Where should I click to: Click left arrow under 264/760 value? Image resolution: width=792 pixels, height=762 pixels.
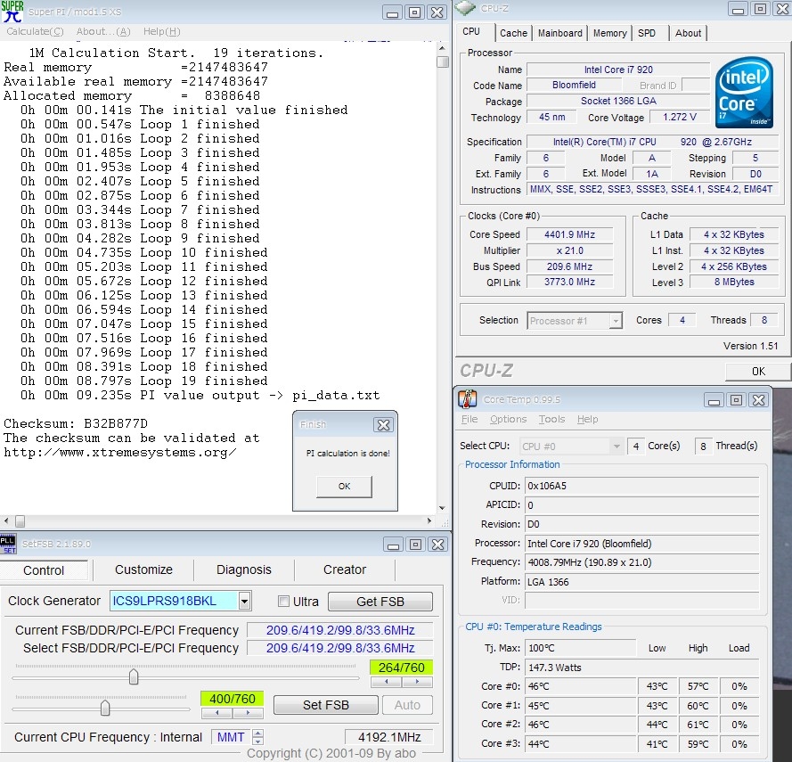tap(387, 682)
